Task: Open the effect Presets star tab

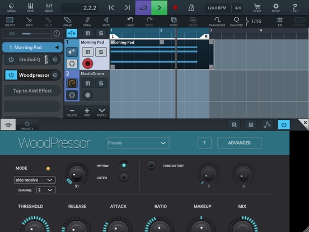Action: pyautogui.click(x=27, y=125)
